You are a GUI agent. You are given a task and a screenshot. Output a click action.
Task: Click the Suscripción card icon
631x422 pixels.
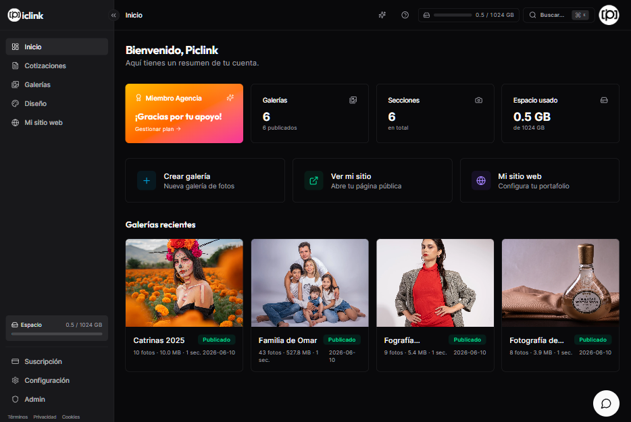(16, 361)
